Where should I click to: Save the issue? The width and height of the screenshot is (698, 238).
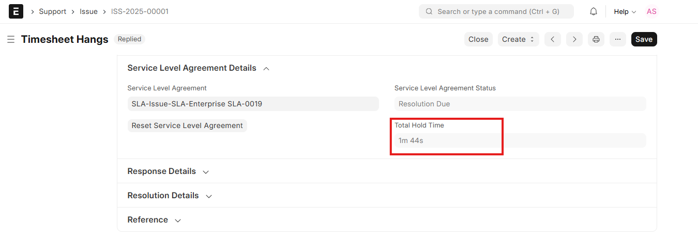pyautogui.click(x=644, y=39)
